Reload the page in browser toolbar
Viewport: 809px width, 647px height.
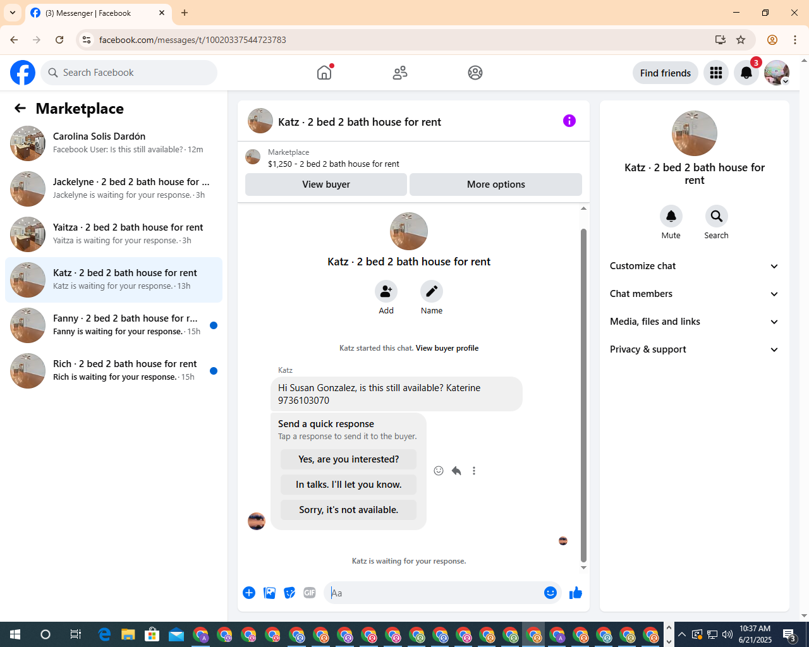pyautogui.click(x=59, y=40)
